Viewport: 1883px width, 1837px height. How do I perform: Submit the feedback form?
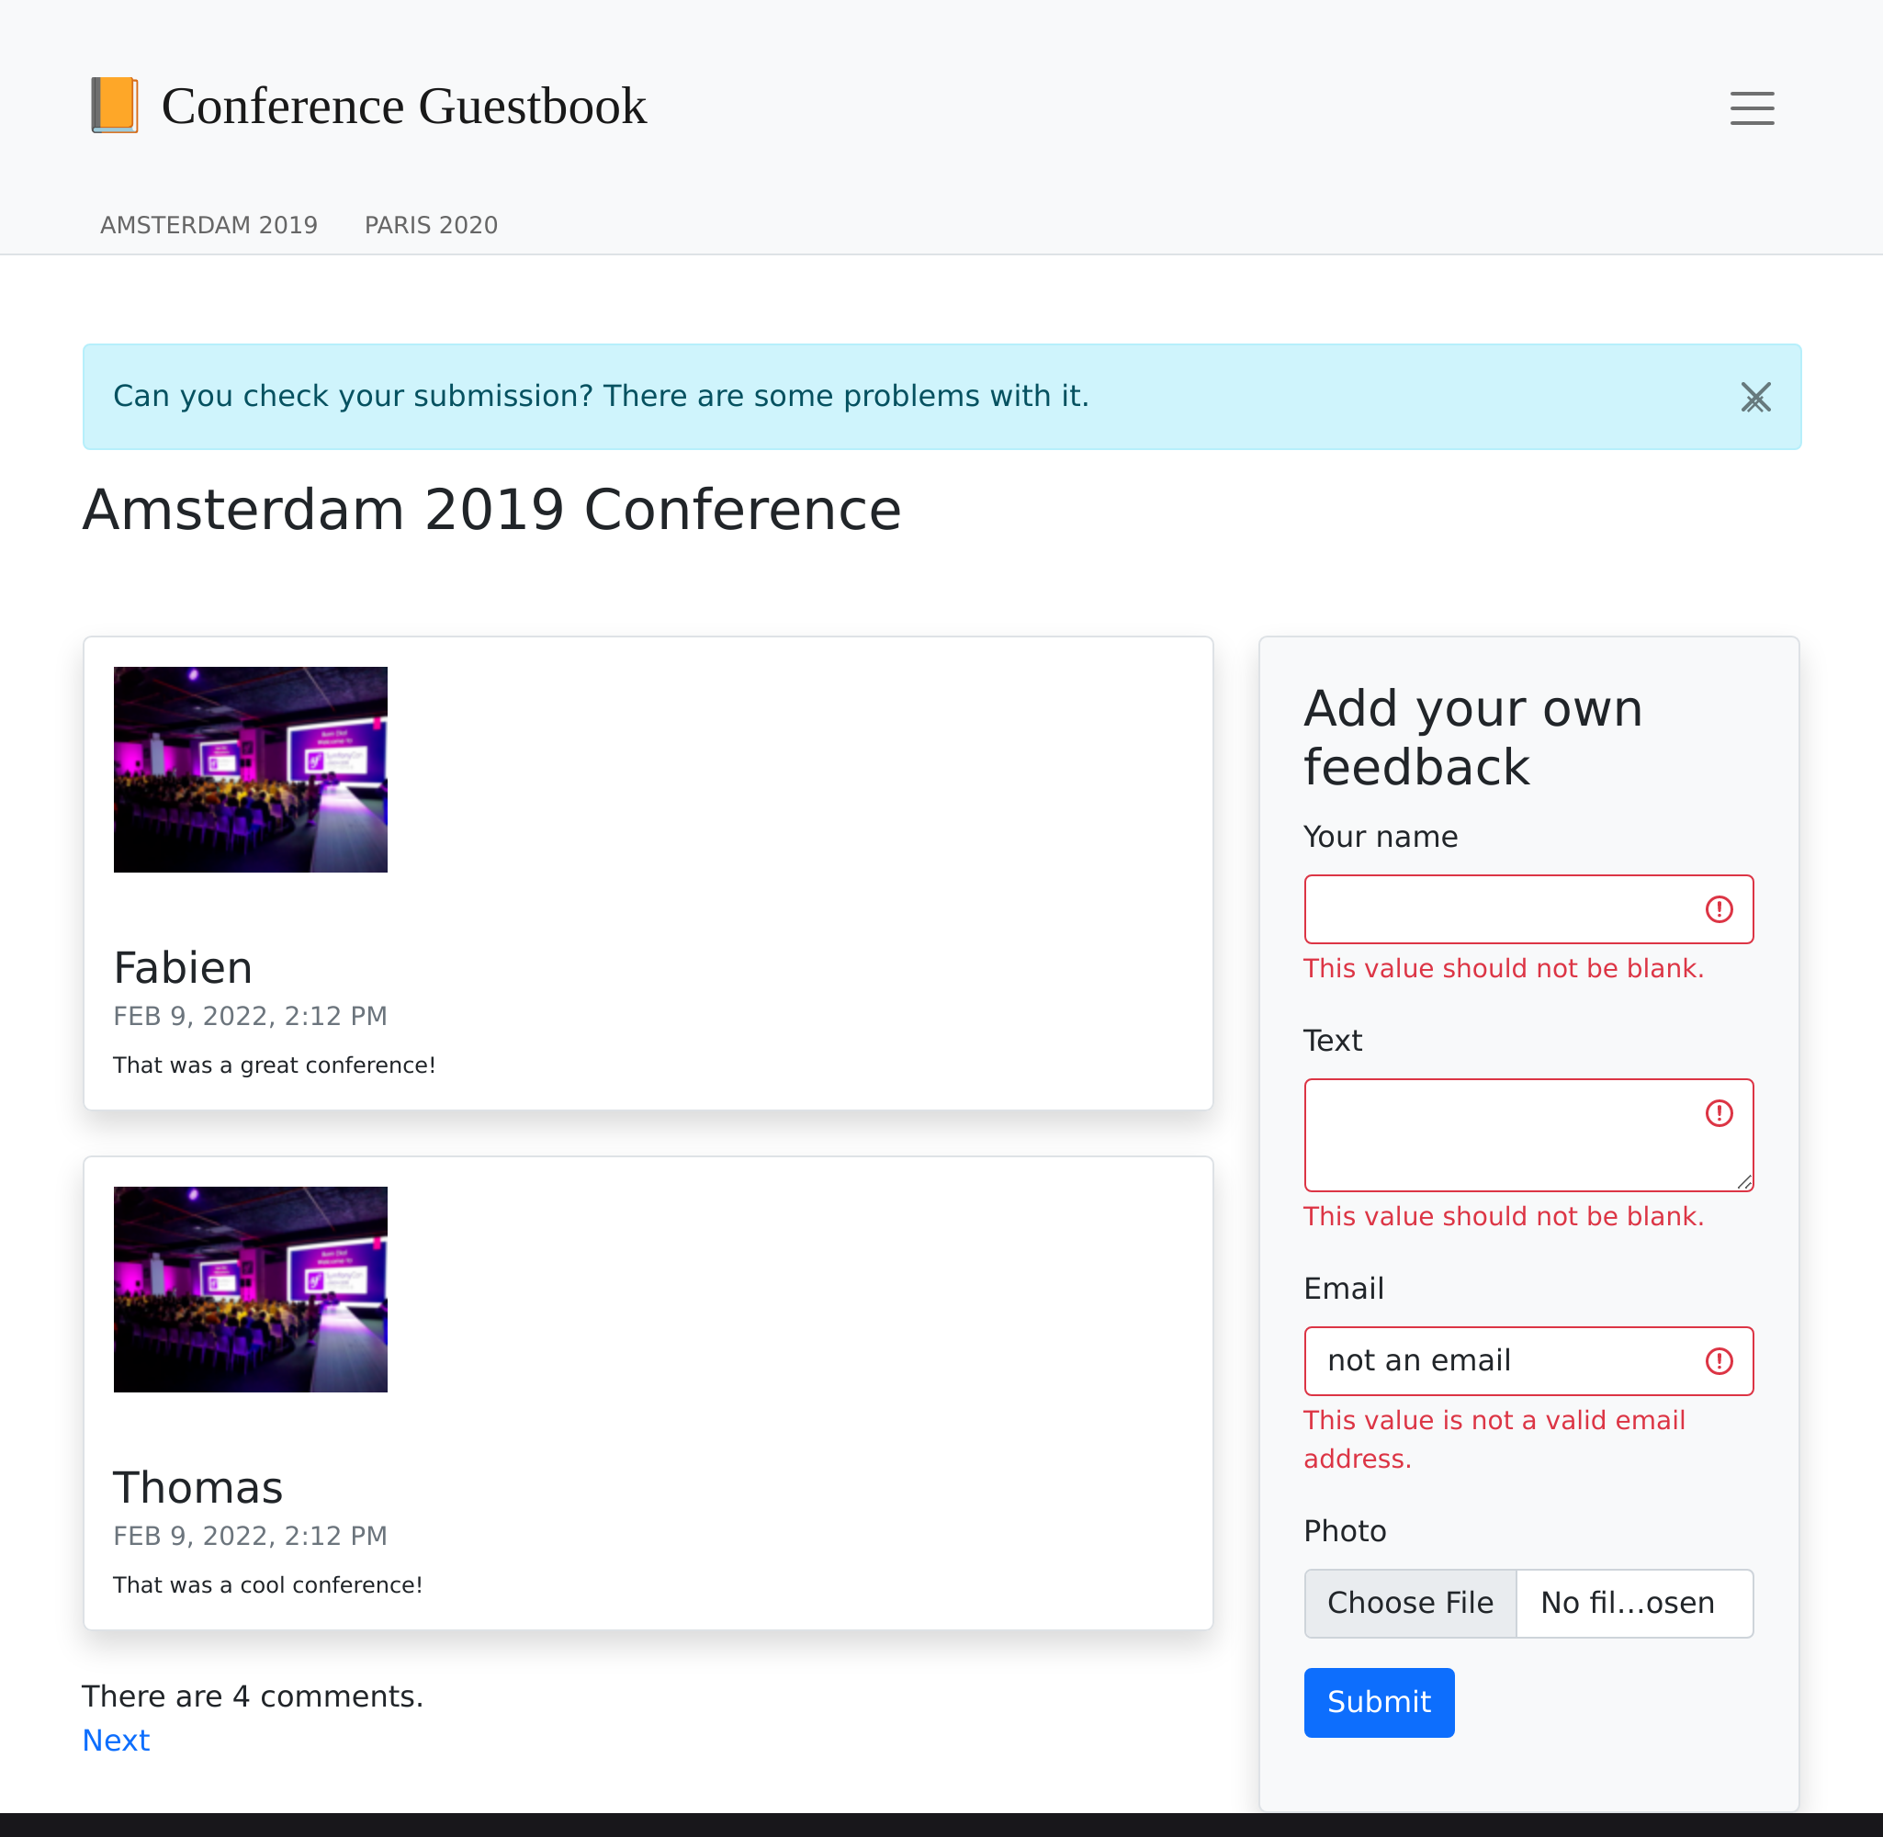pos(1378,1701)
